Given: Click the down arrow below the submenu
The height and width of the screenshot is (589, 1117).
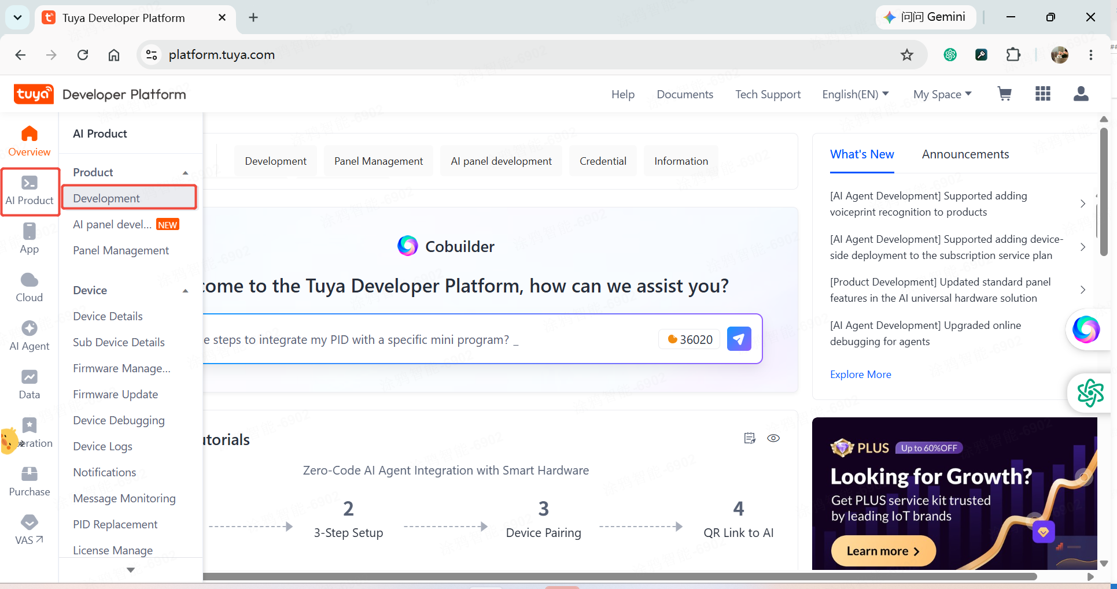Looking at the screenshot, I should pos(131,570).
